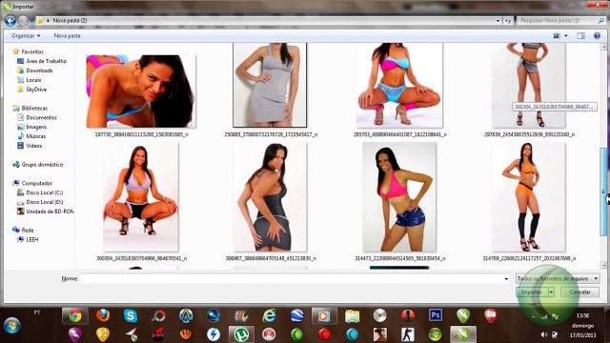Open Photoshop from the taskbar
610x343 pixels.
coord(436,315)
